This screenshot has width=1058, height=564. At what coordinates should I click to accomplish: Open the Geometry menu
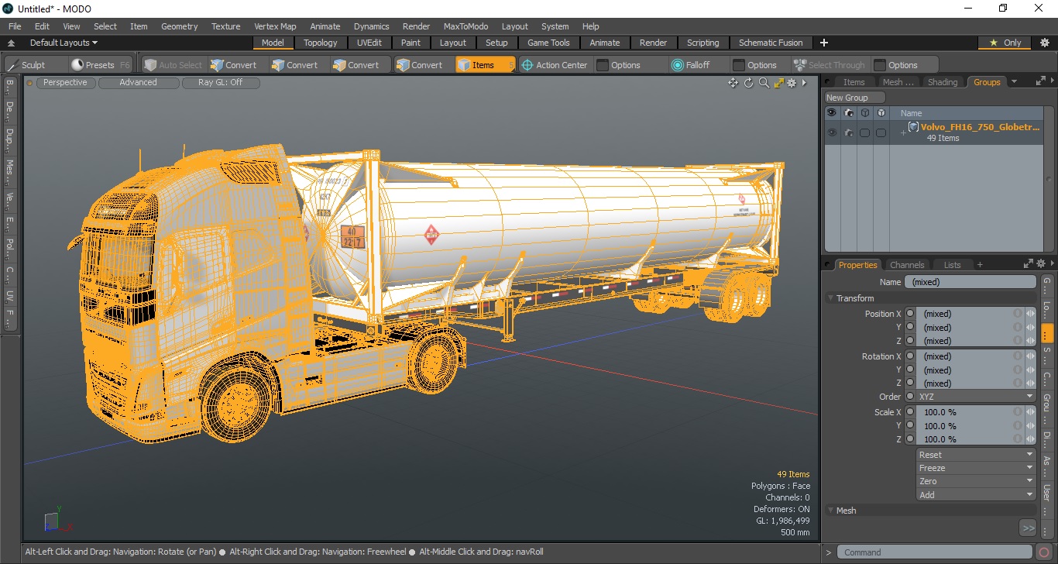tap(180, 26)
